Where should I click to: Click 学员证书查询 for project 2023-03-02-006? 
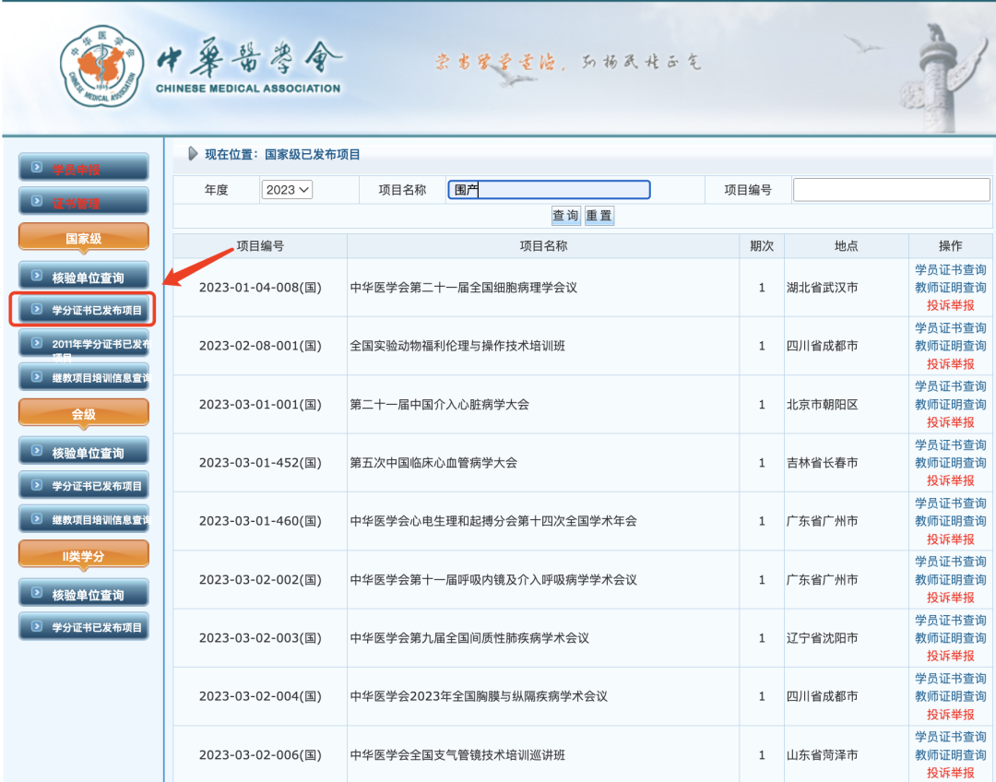pos(950,737)
